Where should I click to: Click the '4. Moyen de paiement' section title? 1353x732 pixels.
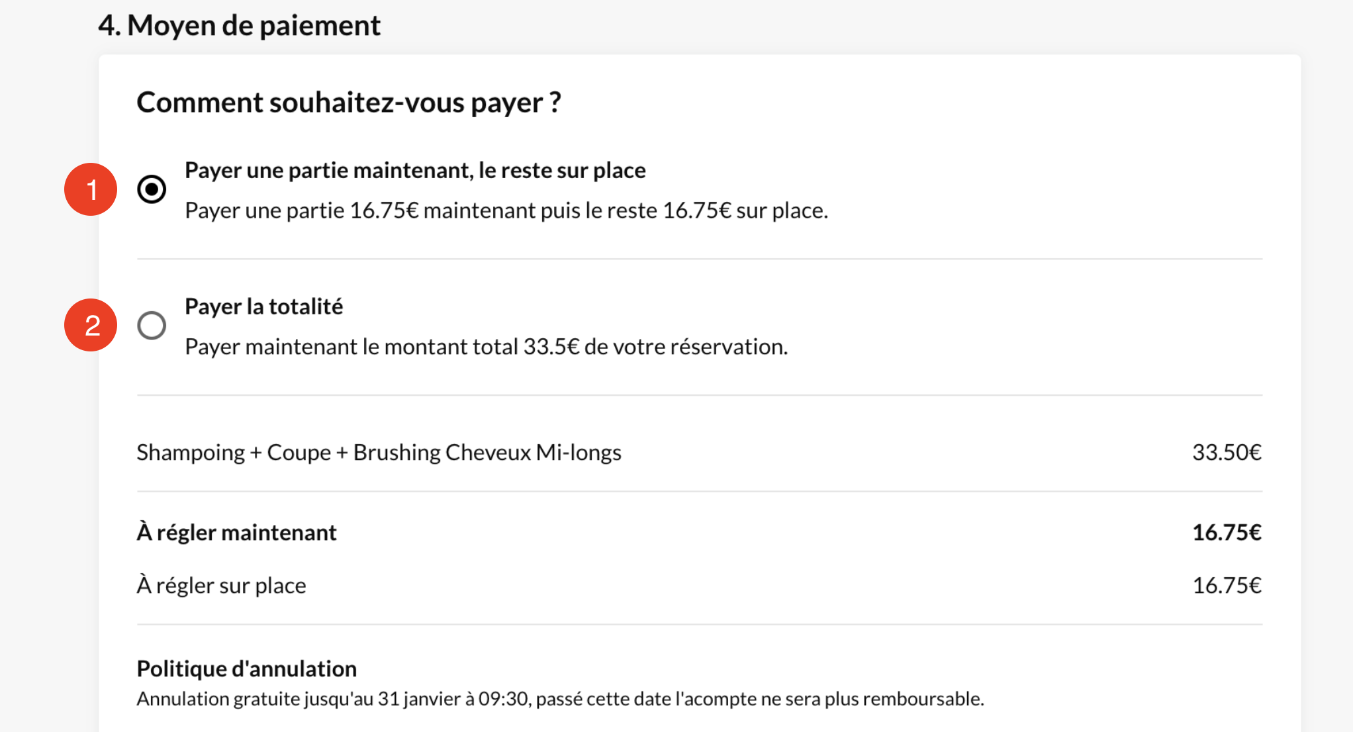[239, 26]
